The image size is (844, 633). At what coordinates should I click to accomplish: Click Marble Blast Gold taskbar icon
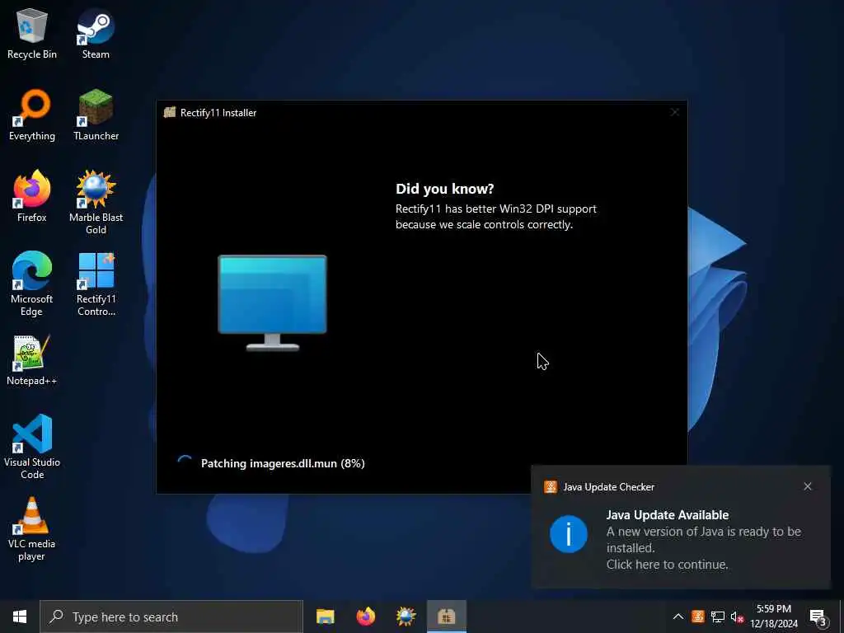coord(406,617)
